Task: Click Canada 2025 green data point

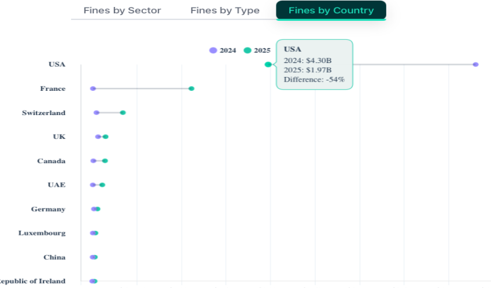Action: pos(105,161)
